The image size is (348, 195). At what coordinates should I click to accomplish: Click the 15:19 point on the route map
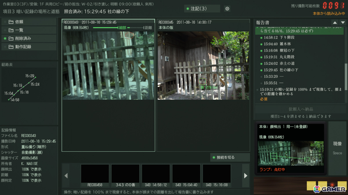[x=23, y=87]
